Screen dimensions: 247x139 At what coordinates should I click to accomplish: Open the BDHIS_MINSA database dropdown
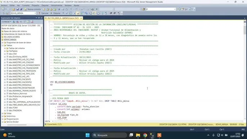(35, 13)
